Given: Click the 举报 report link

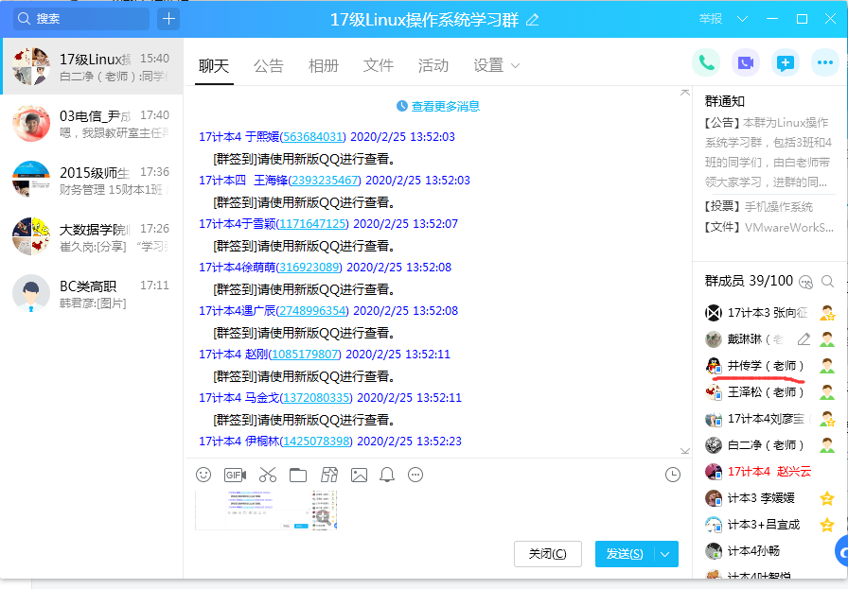Looking at the screenshot, I should pyautogui.click(x=711, y=19).
